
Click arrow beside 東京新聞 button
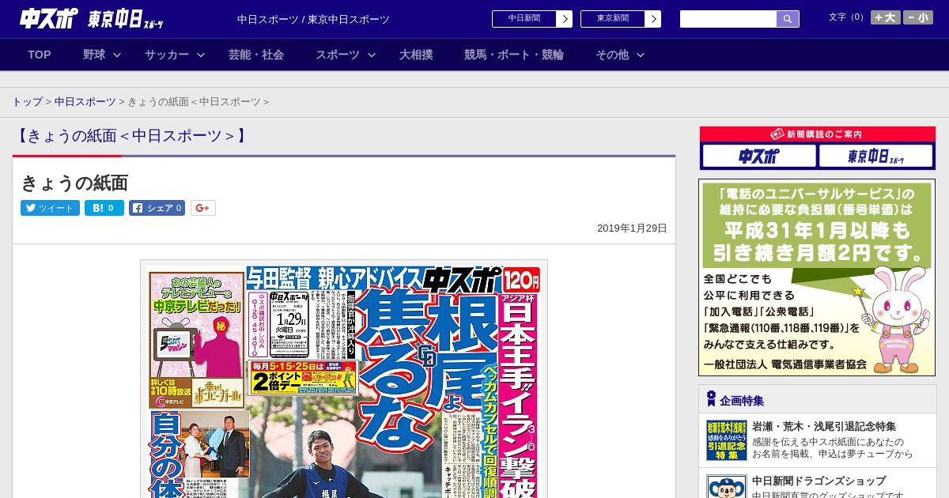click(653, 19)
